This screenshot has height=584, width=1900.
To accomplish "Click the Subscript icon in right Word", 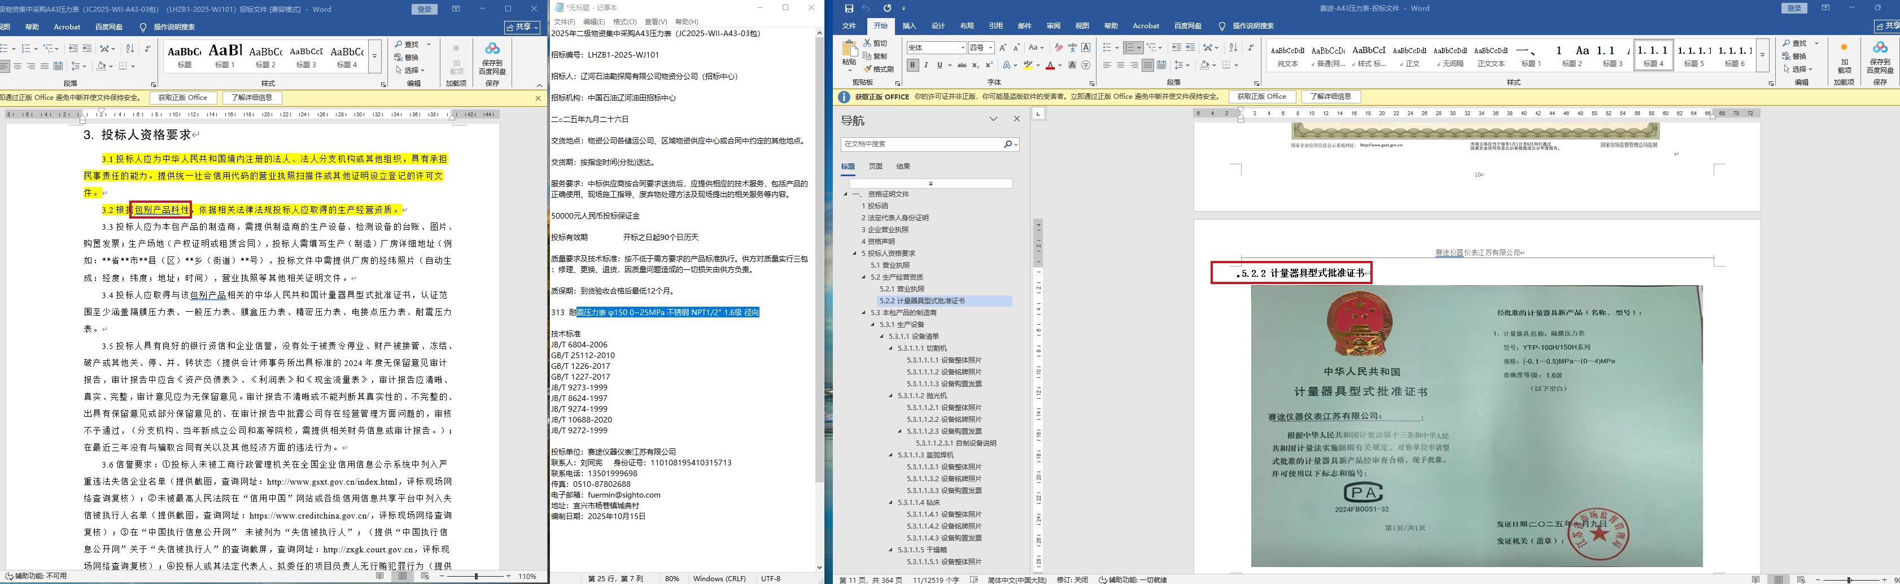I will click(x=976, y=65).
